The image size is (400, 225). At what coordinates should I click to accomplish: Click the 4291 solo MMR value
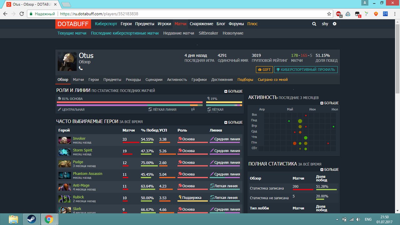[222, 55]
